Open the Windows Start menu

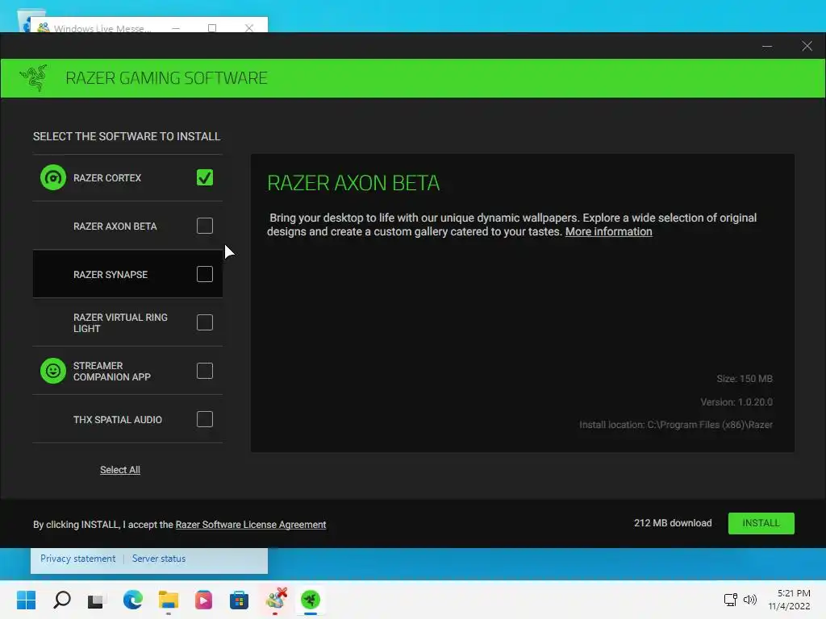point(26,600)
